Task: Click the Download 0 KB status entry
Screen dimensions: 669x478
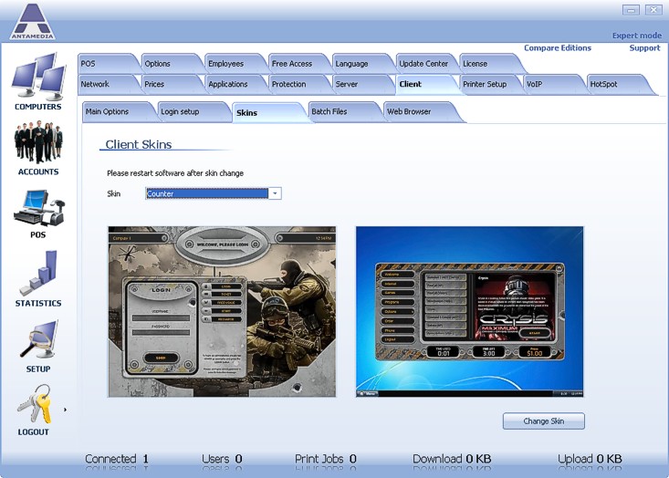Action: click(x=452, y=459)
